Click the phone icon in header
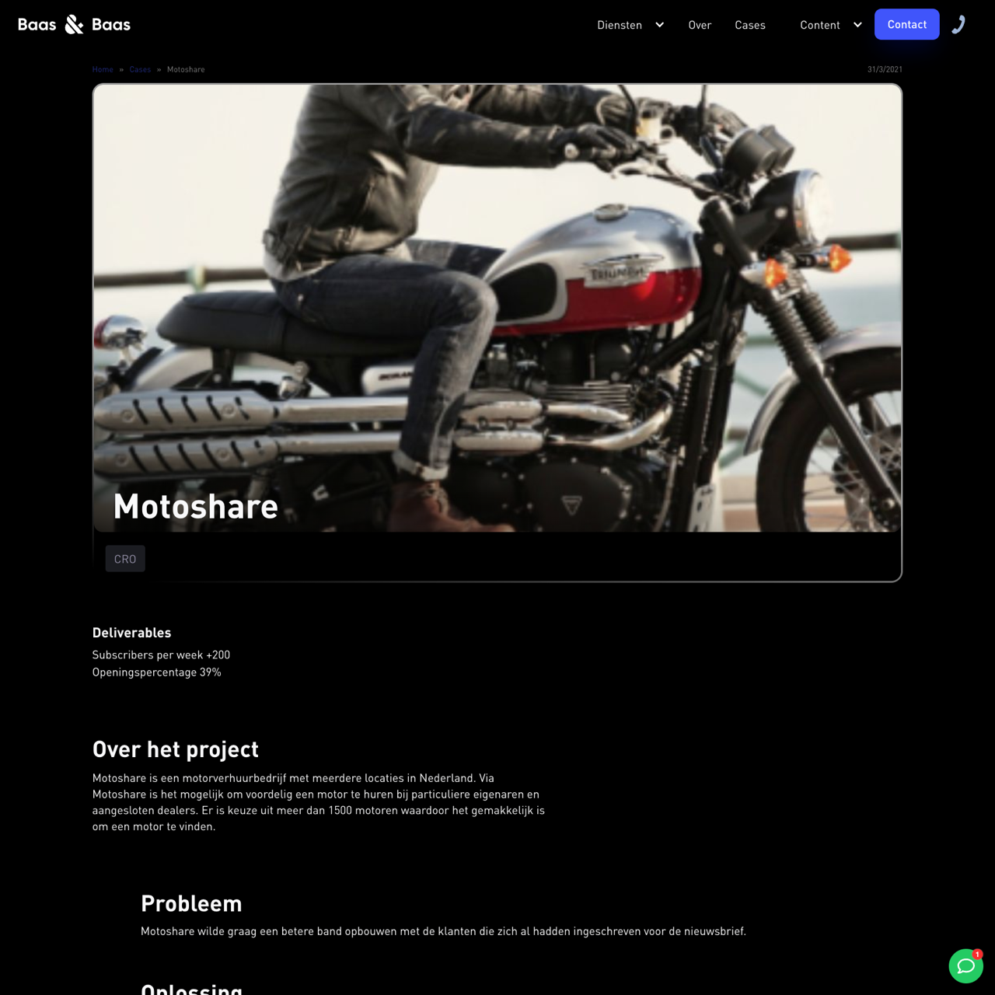 click(x=958, y=25)
